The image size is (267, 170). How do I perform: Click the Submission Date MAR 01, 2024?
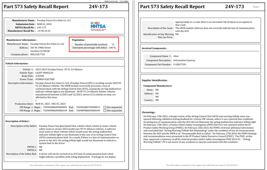pos(44,24)
